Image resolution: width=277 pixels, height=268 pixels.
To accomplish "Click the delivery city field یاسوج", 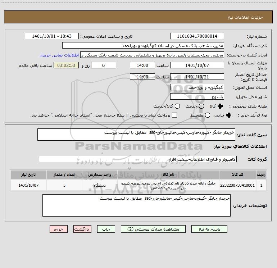I will pos(197,97).
